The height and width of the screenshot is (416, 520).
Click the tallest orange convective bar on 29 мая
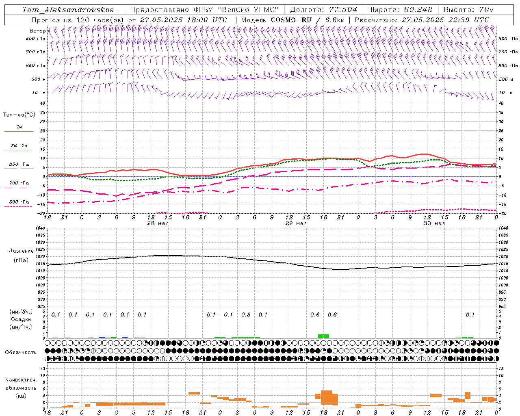click(x=326, y=397)
